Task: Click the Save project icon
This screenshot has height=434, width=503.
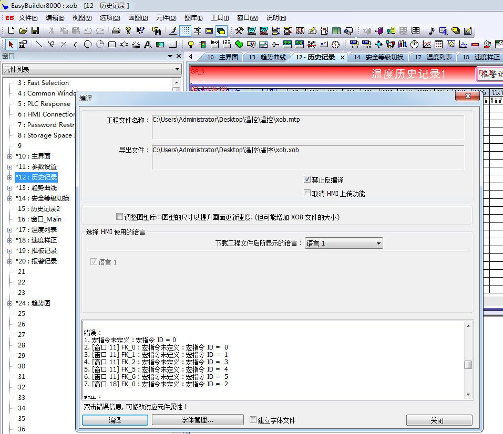Action: click(x=35, y=30)
